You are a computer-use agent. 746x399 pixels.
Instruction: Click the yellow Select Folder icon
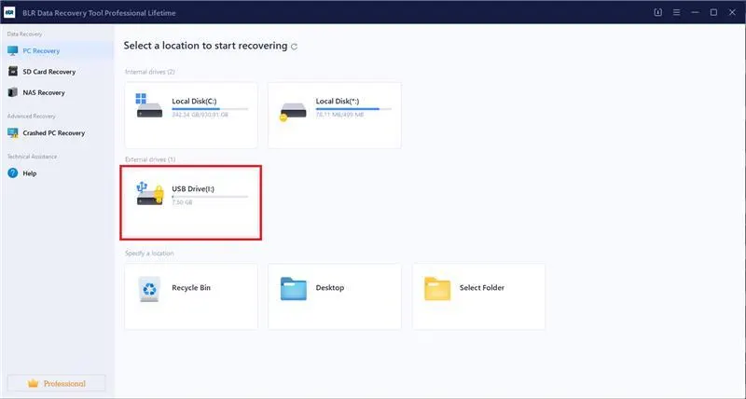(437, 288)
